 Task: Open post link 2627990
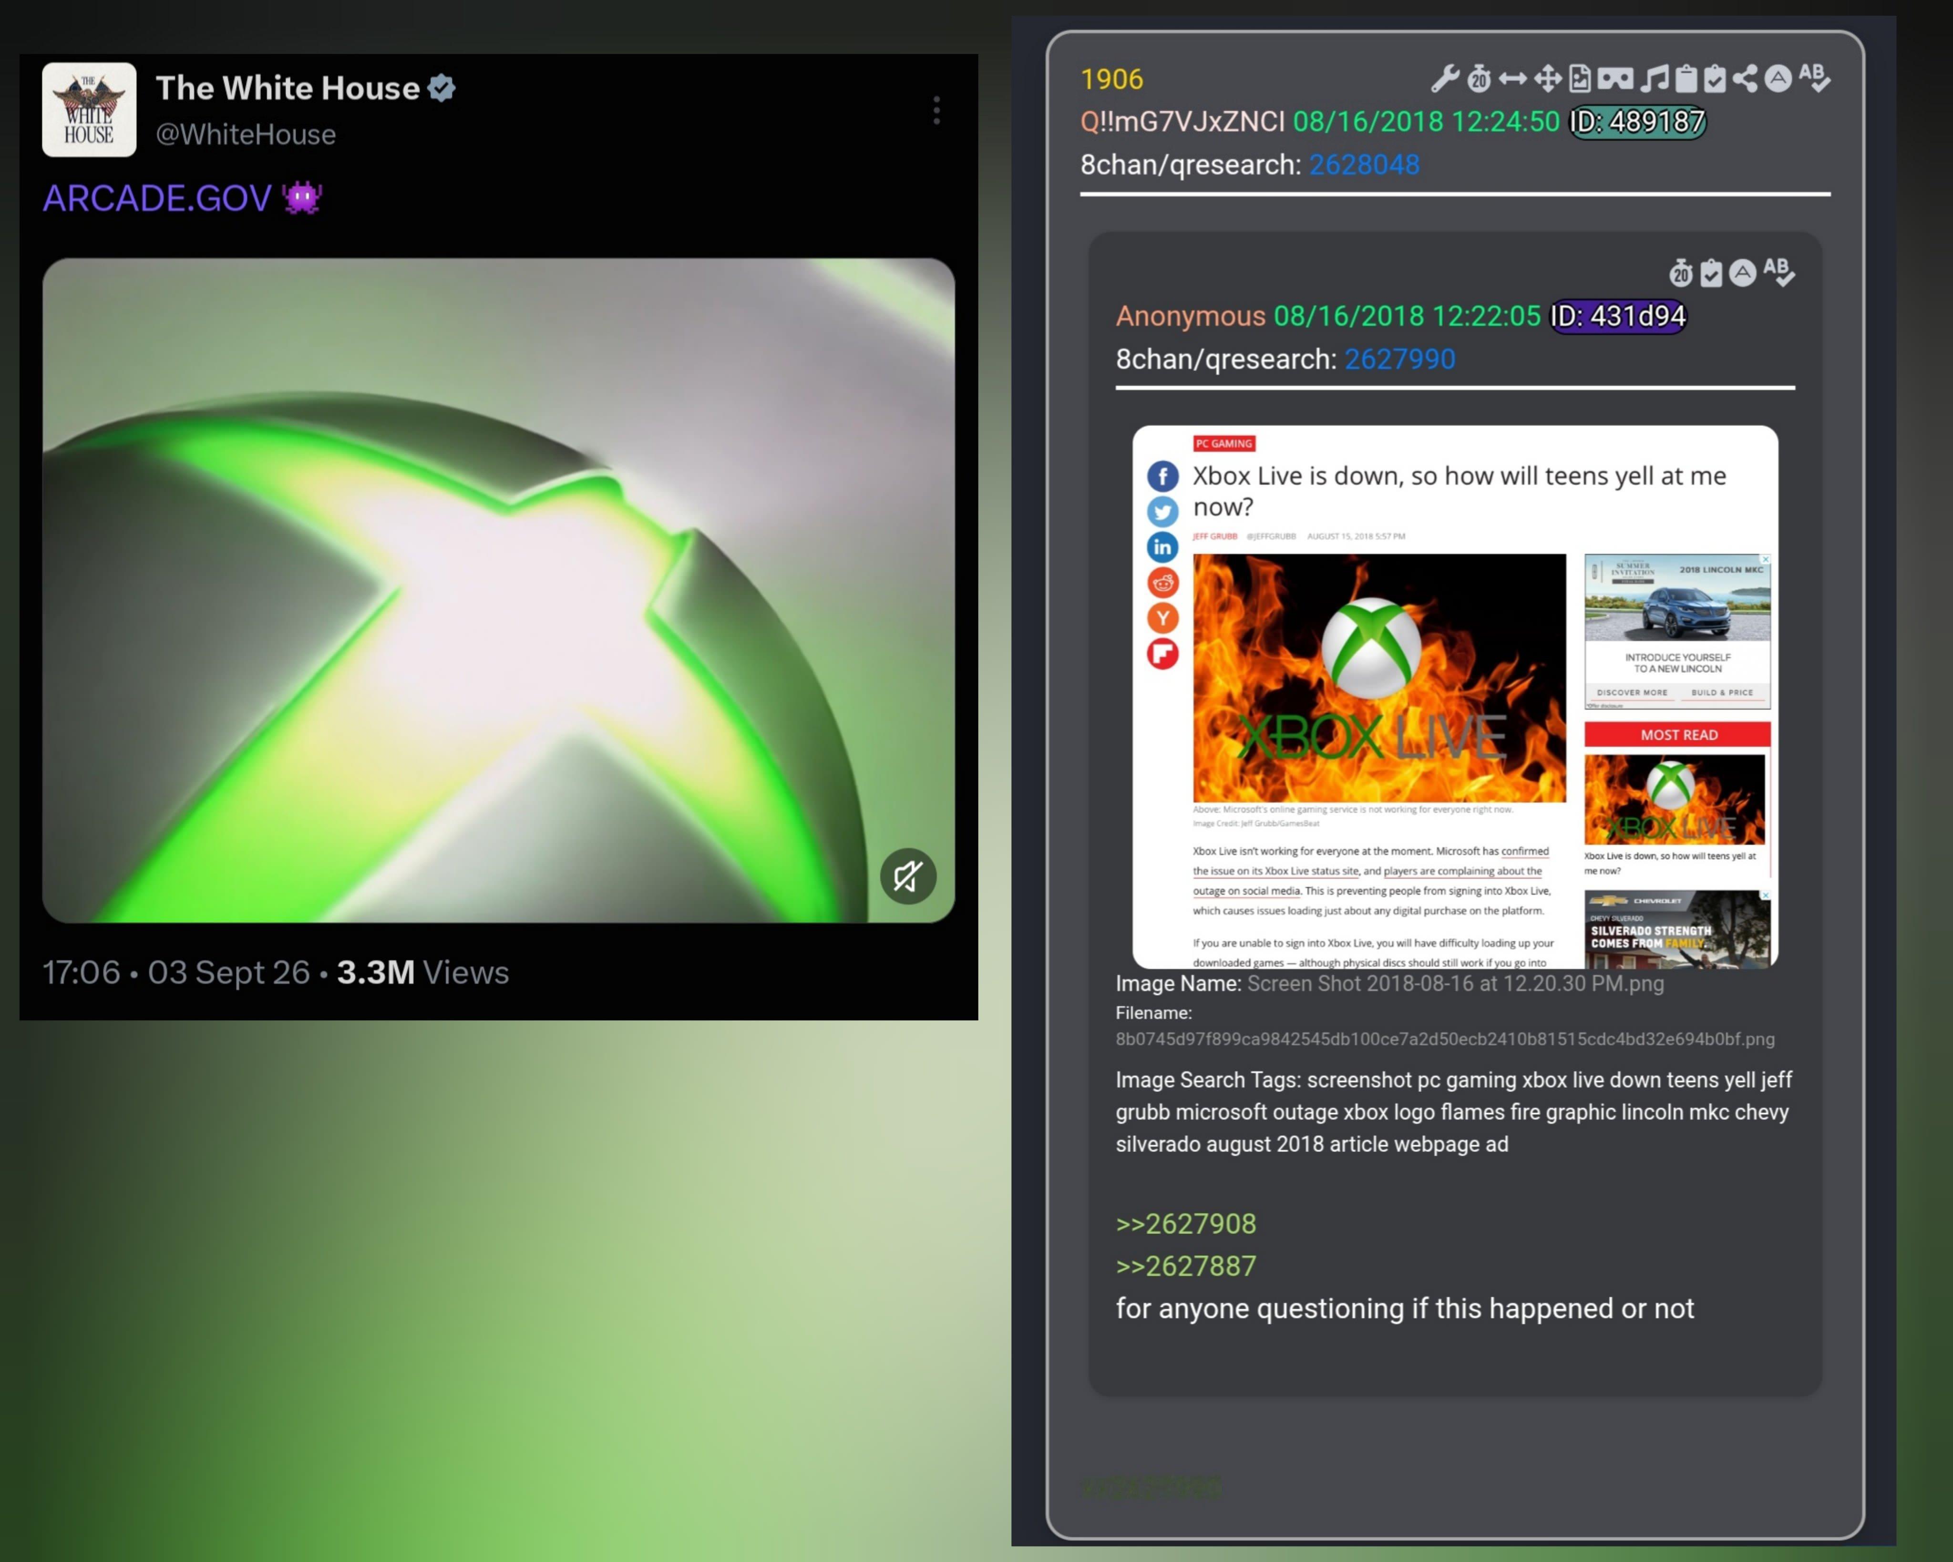point(1399,360)
